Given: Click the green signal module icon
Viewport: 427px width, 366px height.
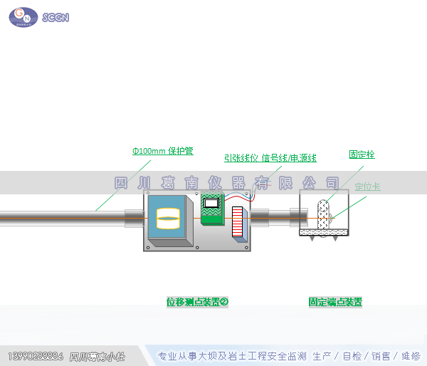Looking at the screenshot, I should point(212,209).
